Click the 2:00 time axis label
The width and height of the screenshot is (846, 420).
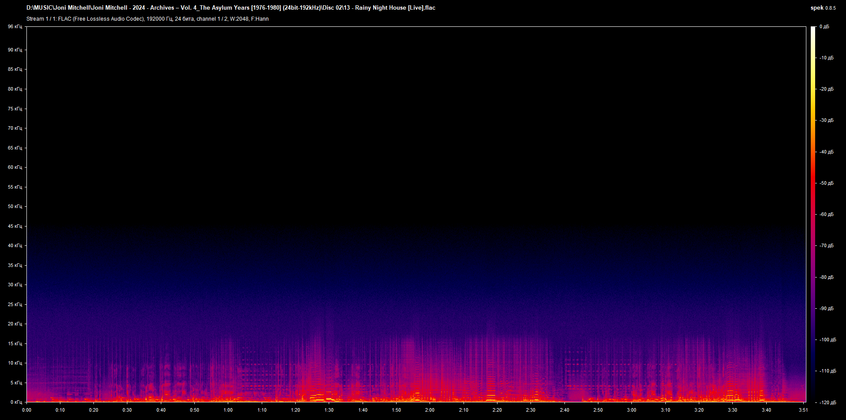(430, 410)
